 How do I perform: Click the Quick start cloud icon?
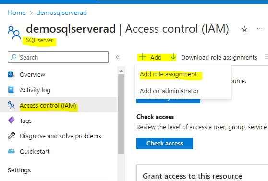pos(11,151)
